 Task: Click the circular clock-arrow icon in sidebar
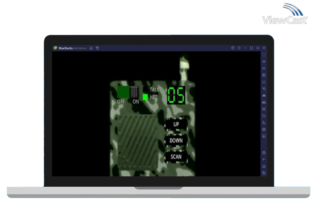(264, 136)
